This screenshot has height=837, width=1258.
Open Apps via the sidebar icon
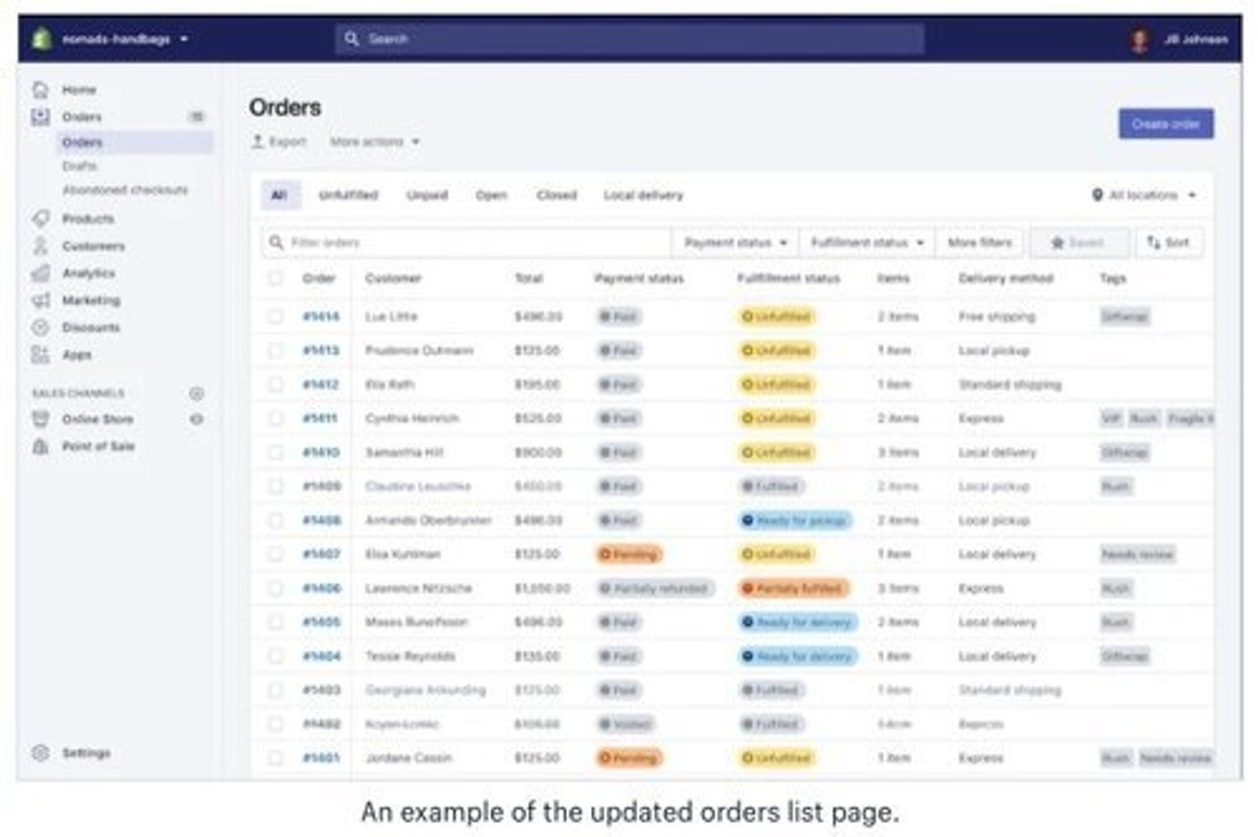(x=41, y=354)
